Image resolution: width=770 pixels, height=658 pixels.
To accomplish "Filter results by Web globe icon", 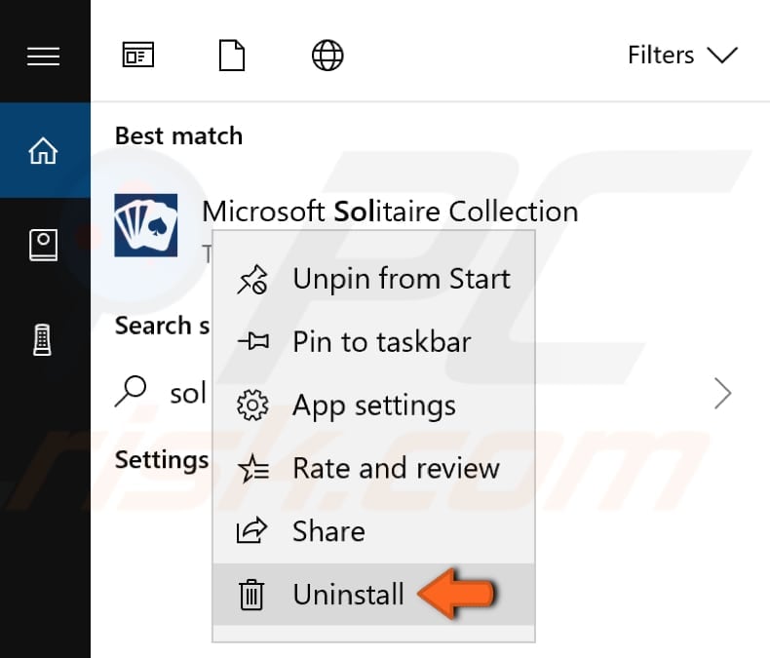I will point(327,55).
